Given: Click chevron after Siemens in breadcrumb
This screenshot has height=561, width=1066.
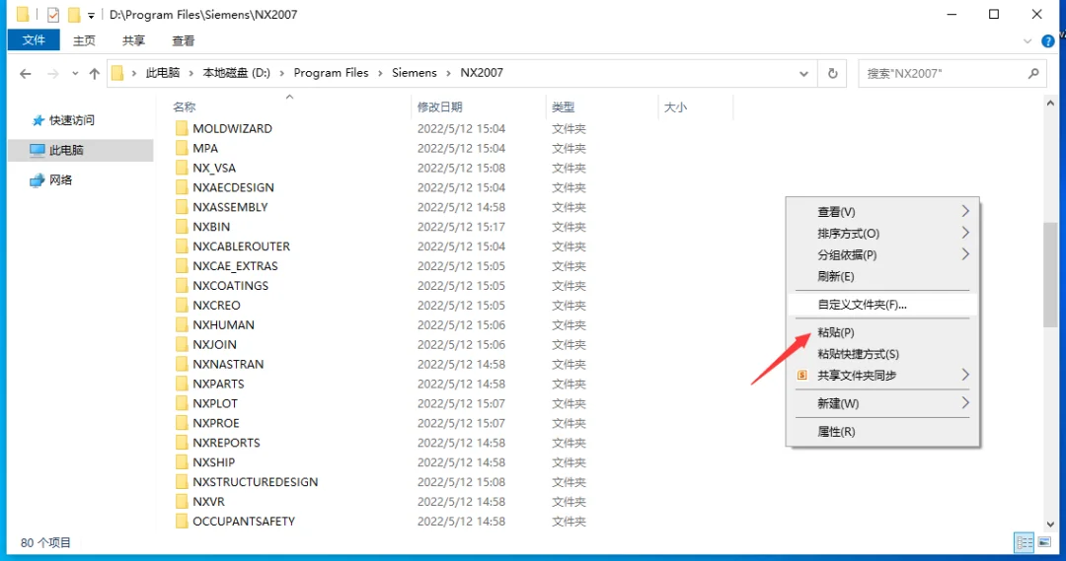Looking at the screenshot, I should point(449,73).
